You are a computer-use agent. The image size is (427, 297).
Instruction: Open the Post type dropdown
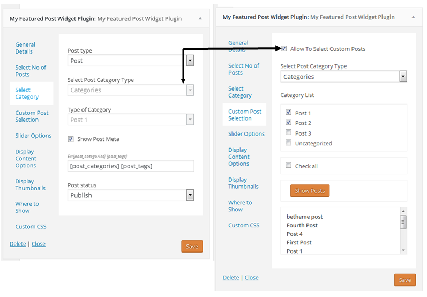pyautogui.click(x=190, y=61)
